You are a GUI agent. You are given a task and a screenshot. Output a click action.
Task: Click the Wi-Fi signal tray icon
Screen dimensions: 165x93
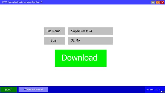tap(156, 90)
